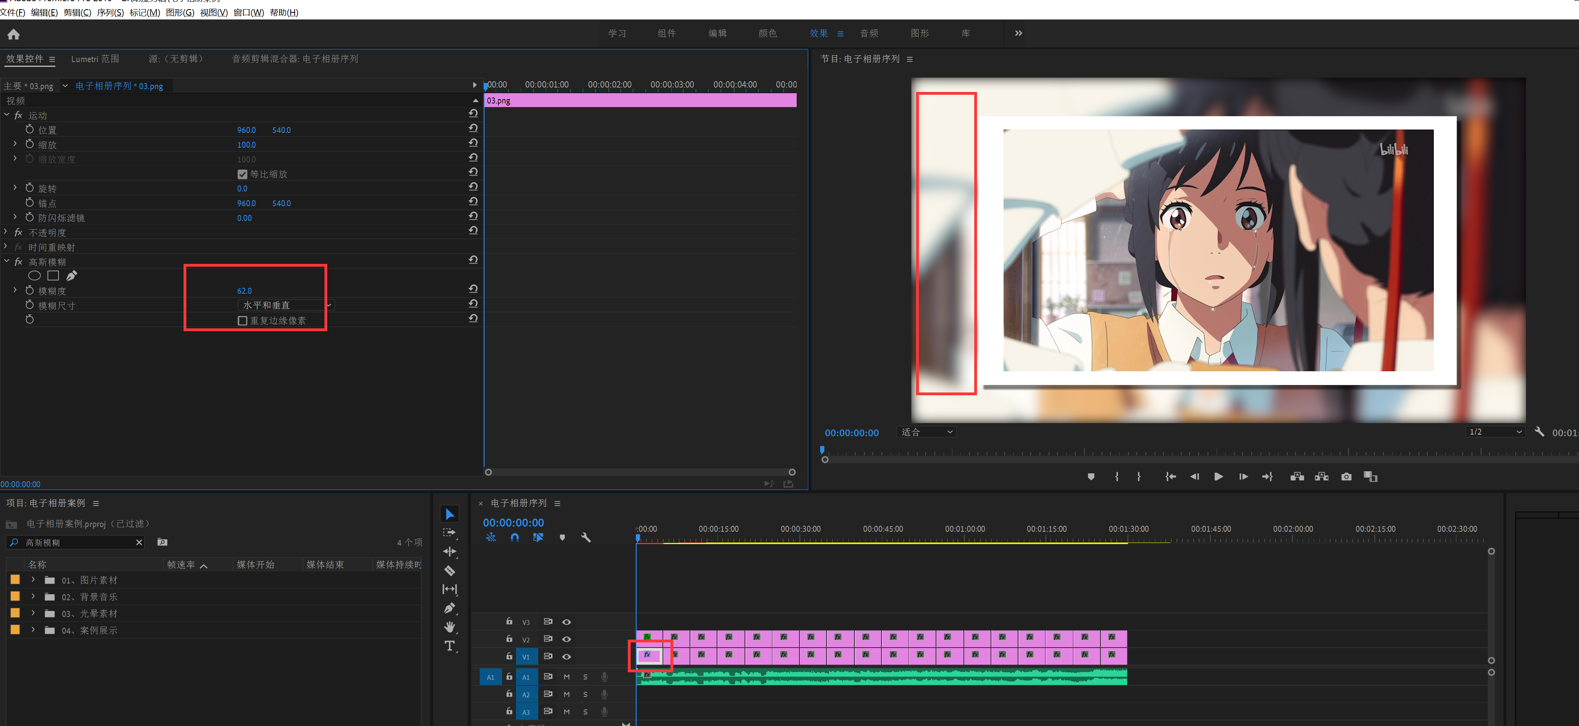Create rectangle mask for Gaussian blur

pyautogui.click(x=53, y=276)
